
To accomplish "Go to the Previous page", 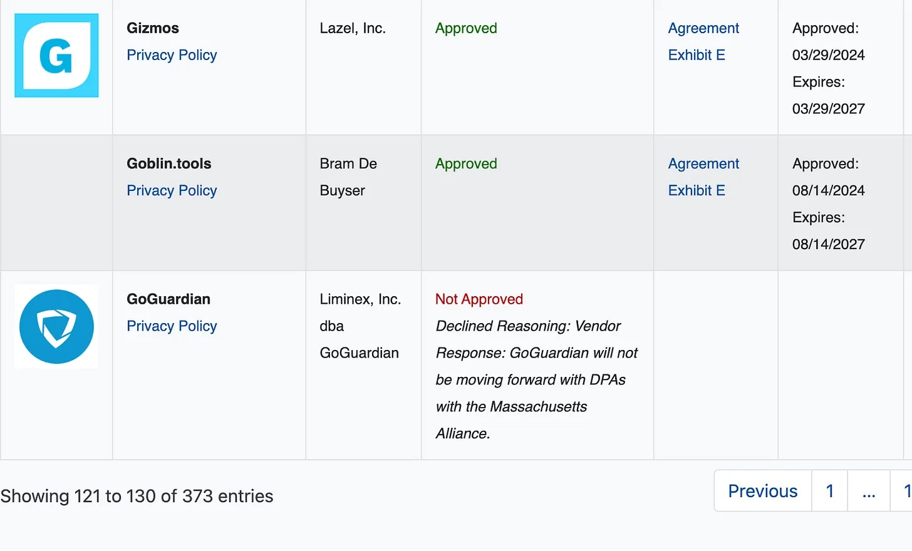I will [x=763, y=491].
